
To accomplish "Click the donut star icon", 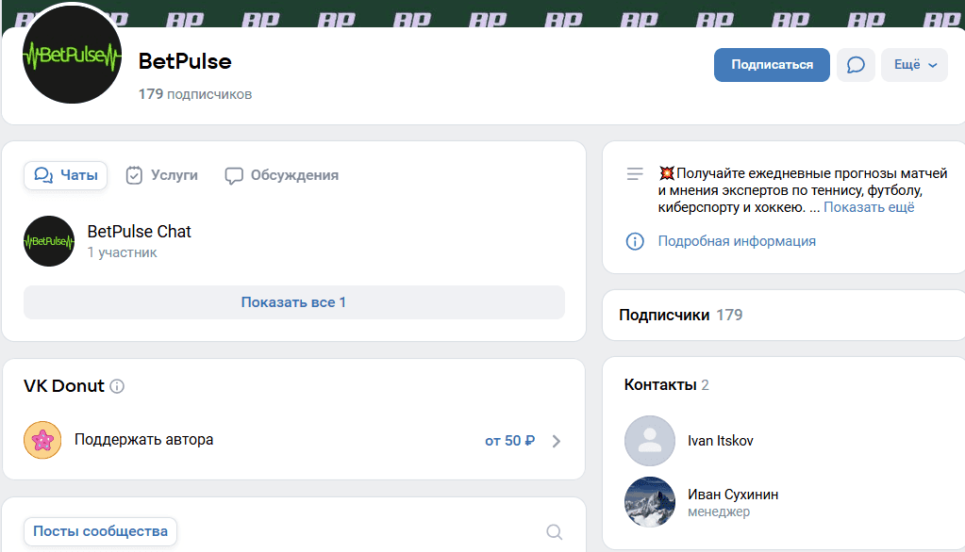I will [42, 440].
